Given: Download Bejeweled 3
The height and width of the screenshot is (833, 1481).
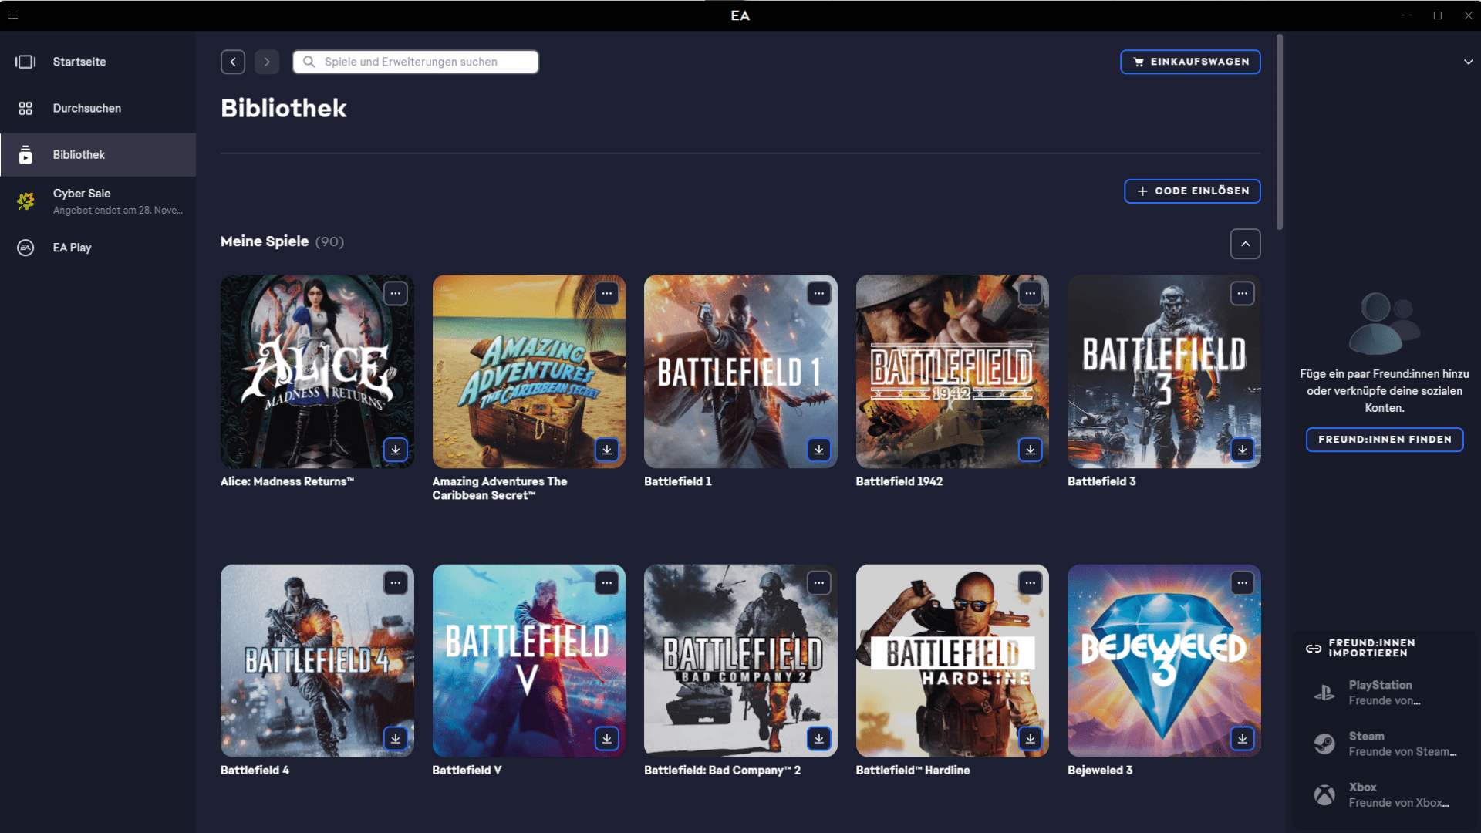Looking at the screenshot, I should pos(1243,739).
